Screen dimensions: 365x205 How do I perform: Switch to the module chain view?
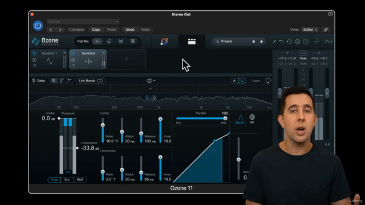pos(192,42)
